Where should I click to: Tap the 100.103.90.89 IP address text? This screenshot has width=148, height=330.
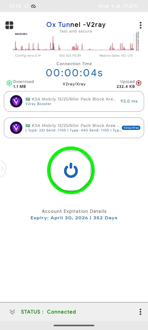(70, 56)
